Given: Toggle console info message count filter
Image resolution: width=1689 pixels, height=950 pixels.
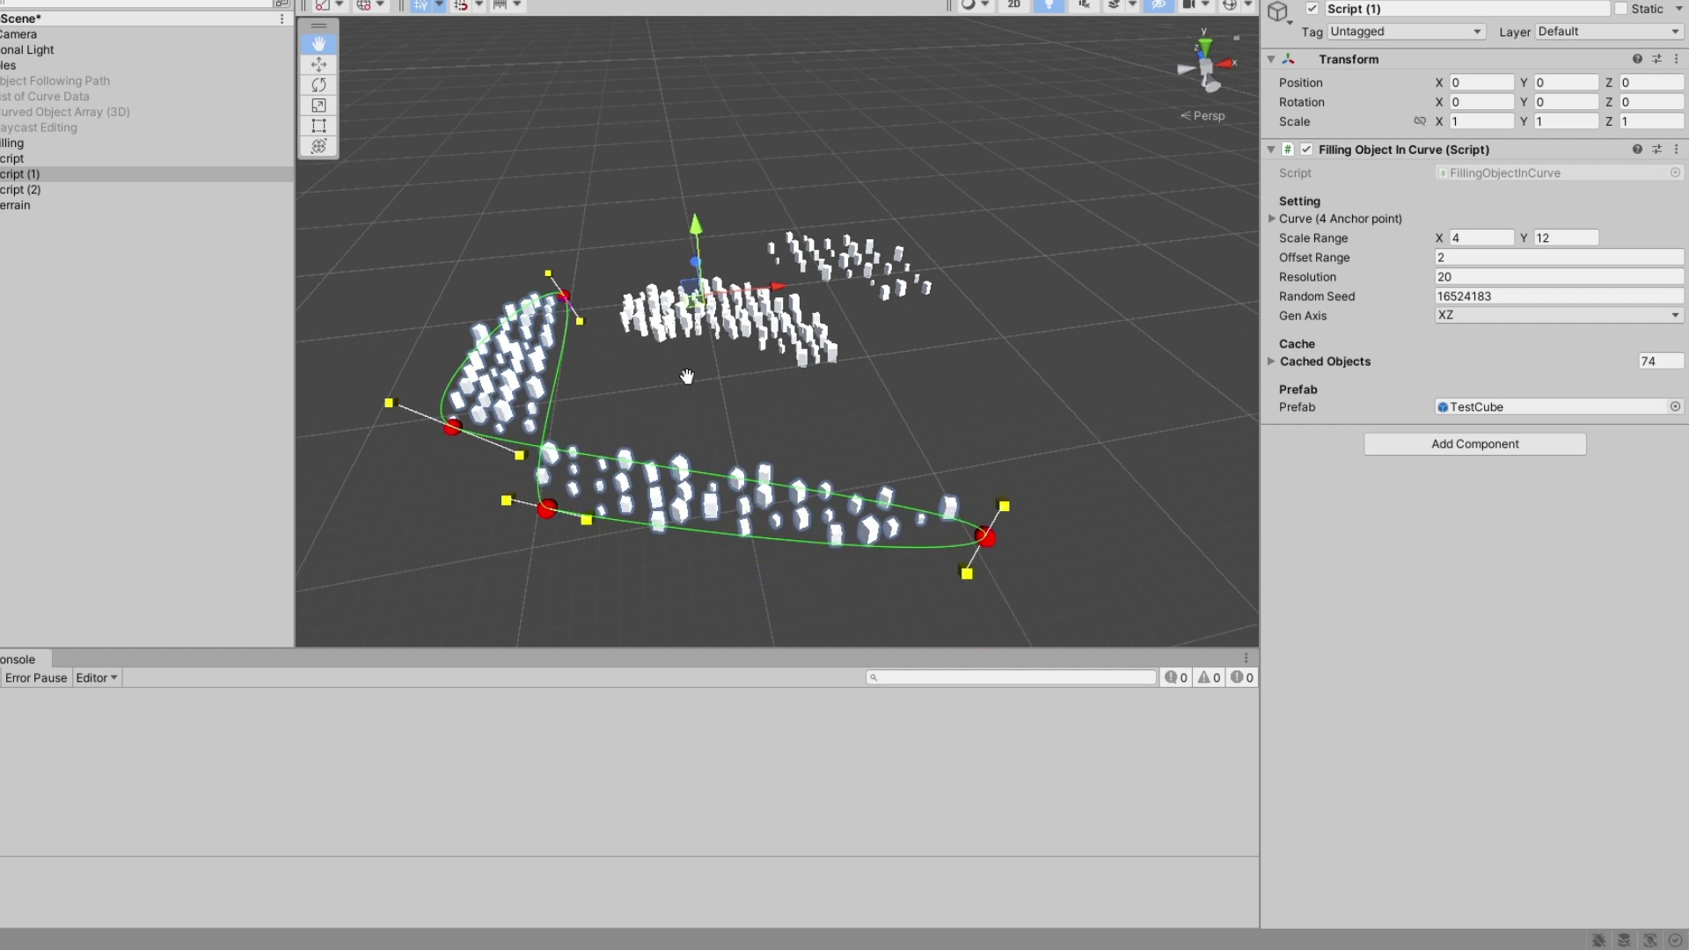Looking at the screenshot, I should click(x=1176, y=677).
